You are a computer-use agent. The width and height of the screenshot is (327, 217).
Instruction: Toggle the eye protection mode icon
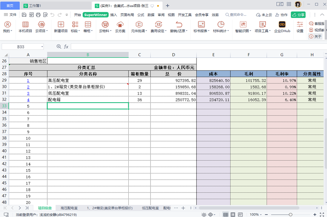pos(203,215)
